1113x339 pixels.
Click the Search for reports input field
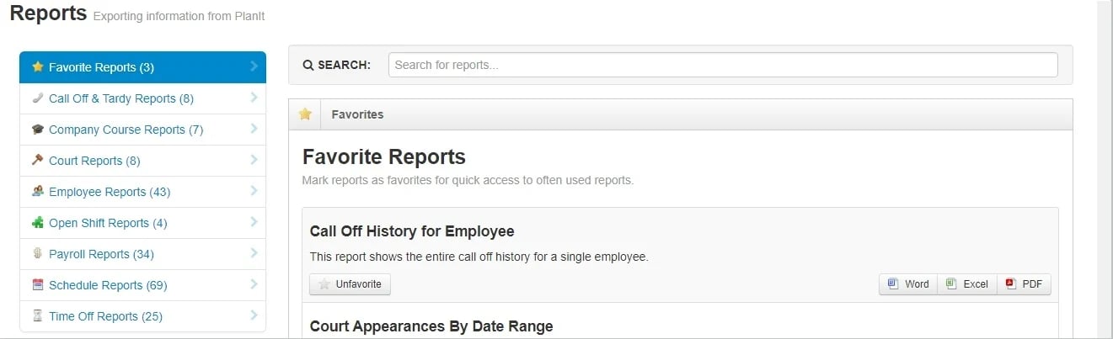coord(723,65)
